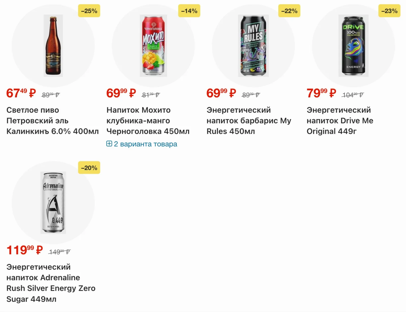Viewport: 406px width, 312px height.
Task: Open Энергетический напиток Drive Me Original title
Action: click(x=340, y=121)
